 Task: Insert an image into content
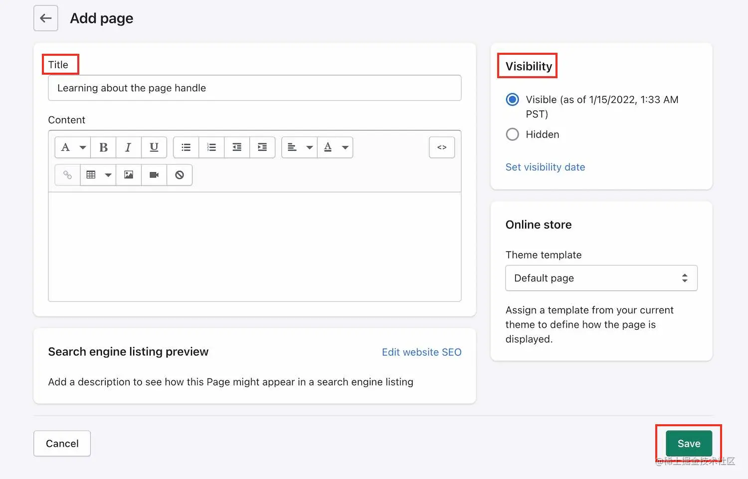point(129,175)
